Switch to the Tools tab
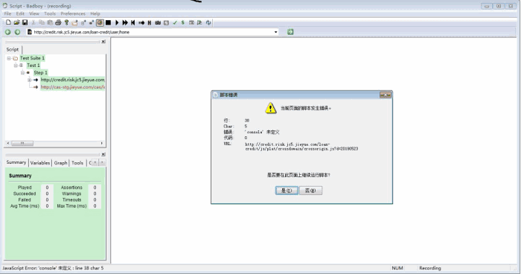Image resolution: width=521 pixels, height=274 pixels. click(77, 163)
